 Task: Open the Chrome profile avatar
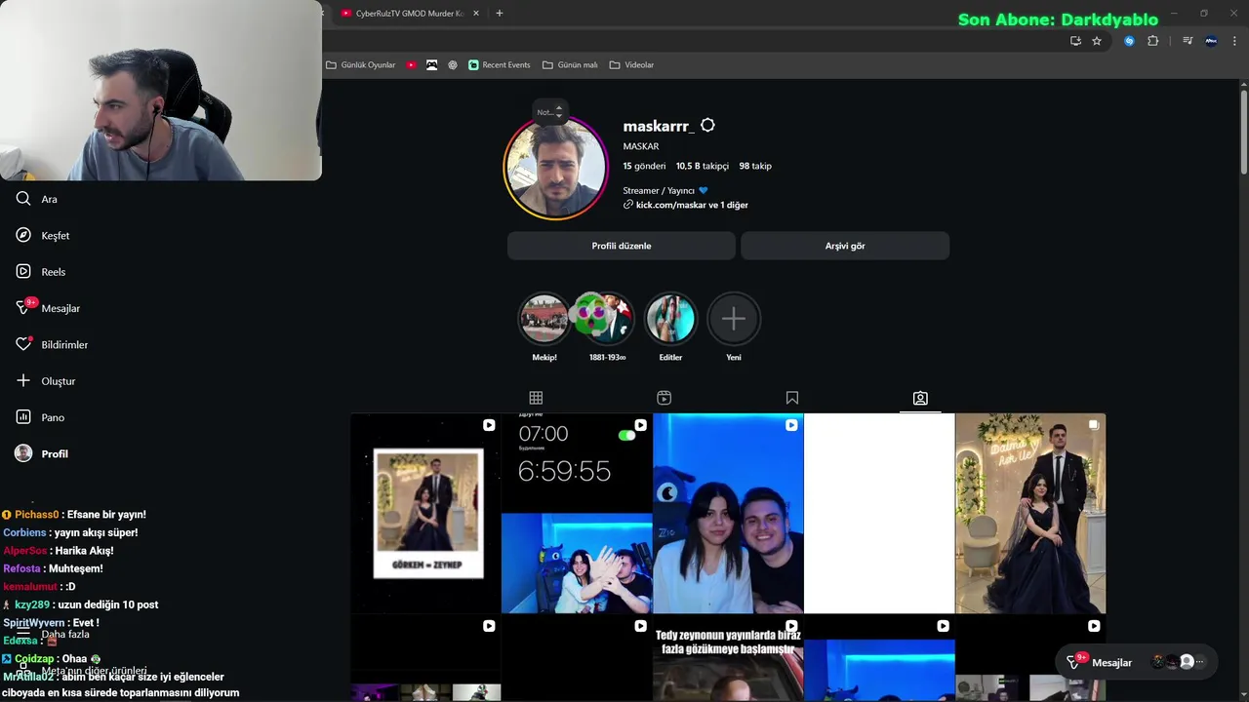point(1211,41)
